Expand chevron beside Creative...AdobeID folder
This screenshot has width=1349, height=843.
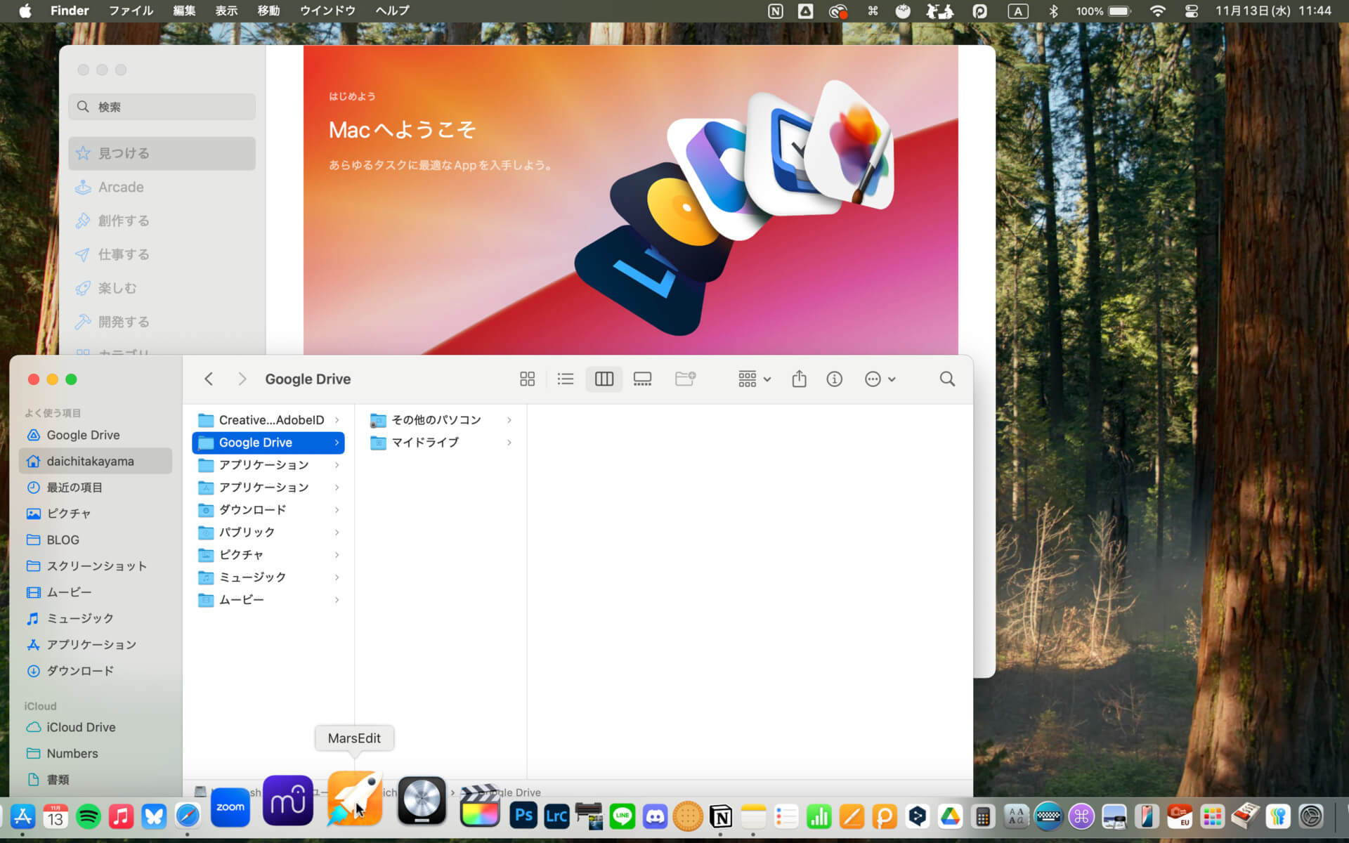(x=337, y=420)
